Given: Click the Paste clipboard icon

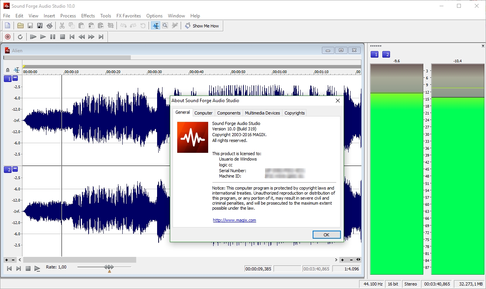Looking at the screenshot, I should click(x=81, y=26).
